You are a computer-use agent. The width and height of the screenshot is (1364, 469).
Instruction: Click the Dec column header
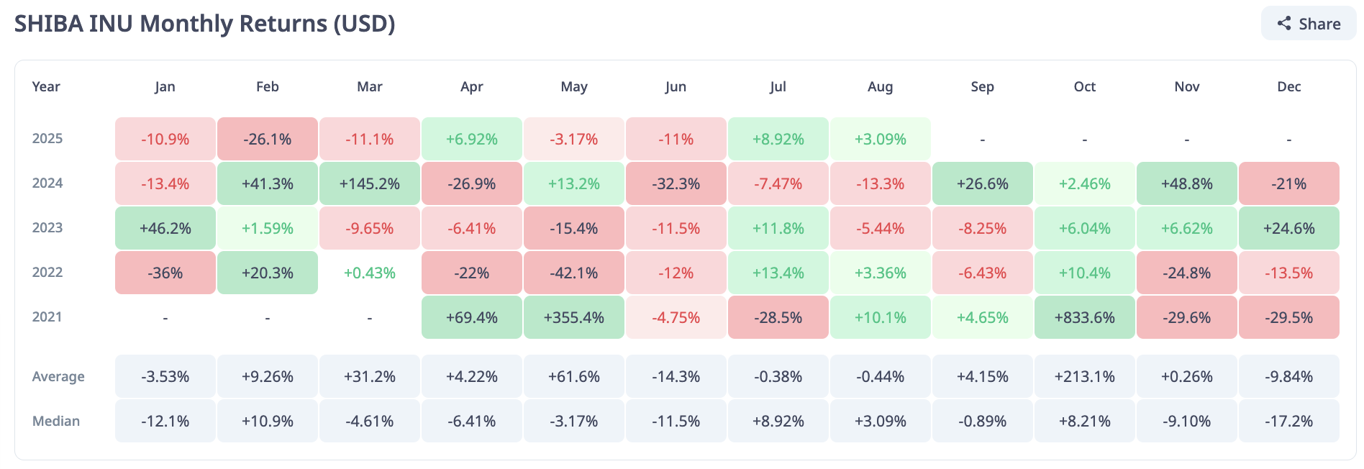[1288, 86]
